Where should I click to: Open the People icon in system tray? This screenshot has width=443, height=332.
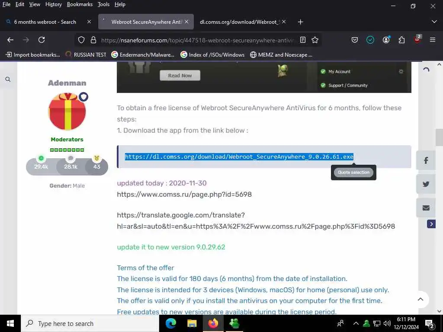(340, 323)
